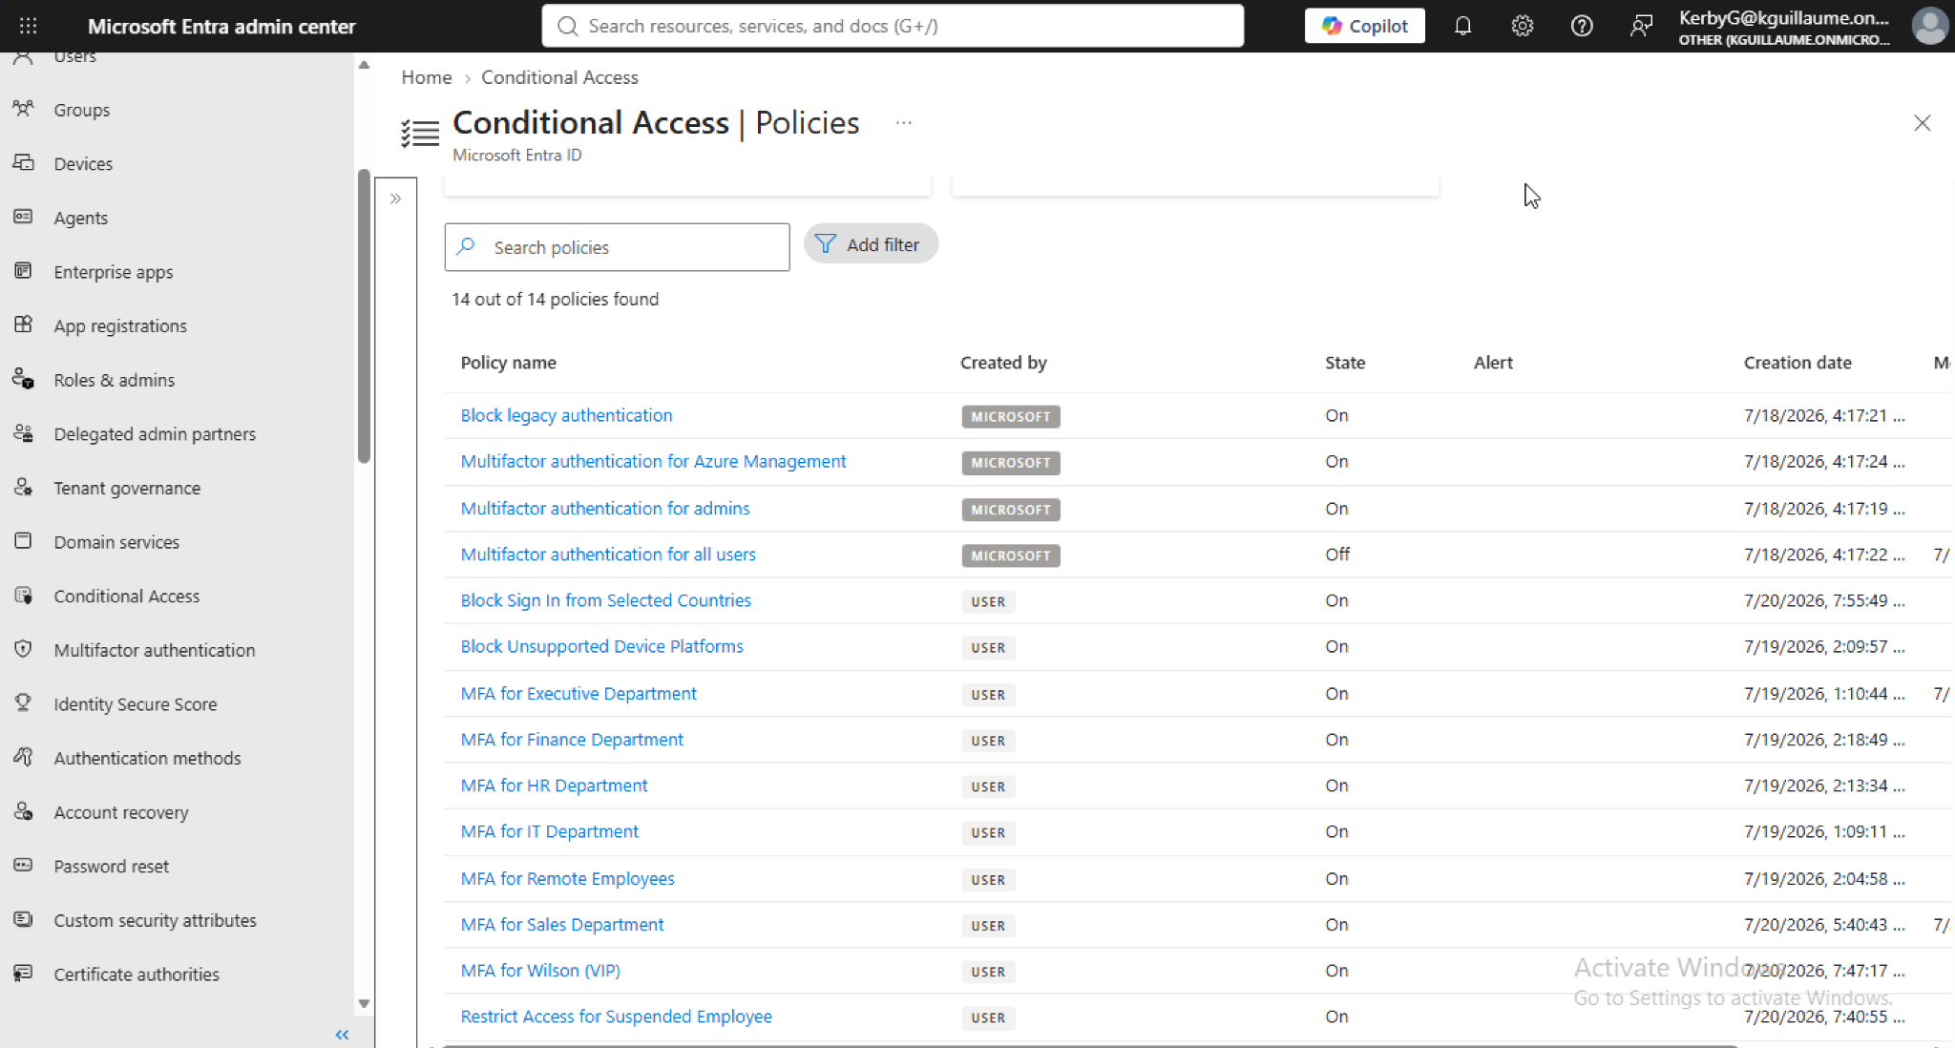1955x1048 pixels.
Task: Click the Tenant governance sidebar icon
Action: pyautogui.click(x=24, y=487)
